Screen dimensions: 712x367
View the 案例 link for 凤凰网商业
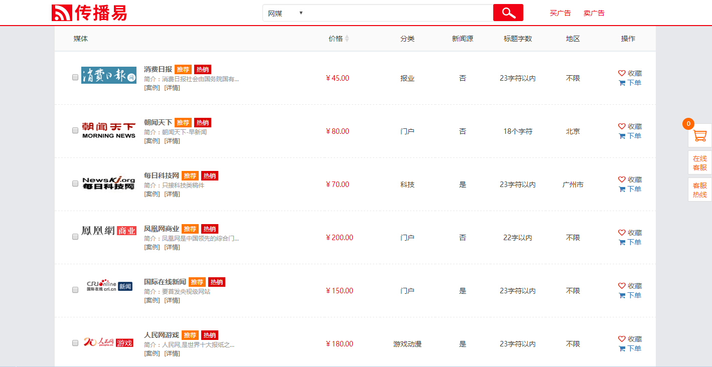click(x=152, y=247)
